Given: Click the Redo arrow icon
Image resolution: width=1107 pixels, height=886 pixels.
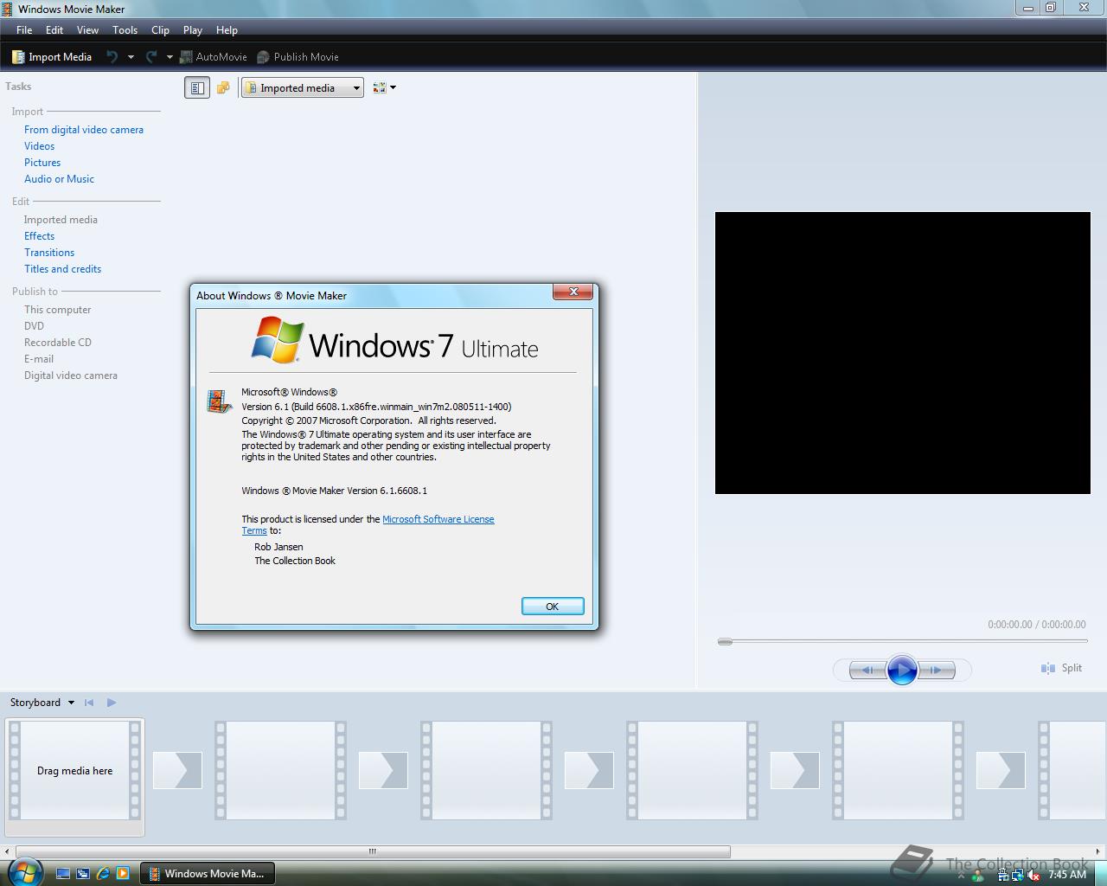Looking at the screenshot, I should [x=151, y=57].
